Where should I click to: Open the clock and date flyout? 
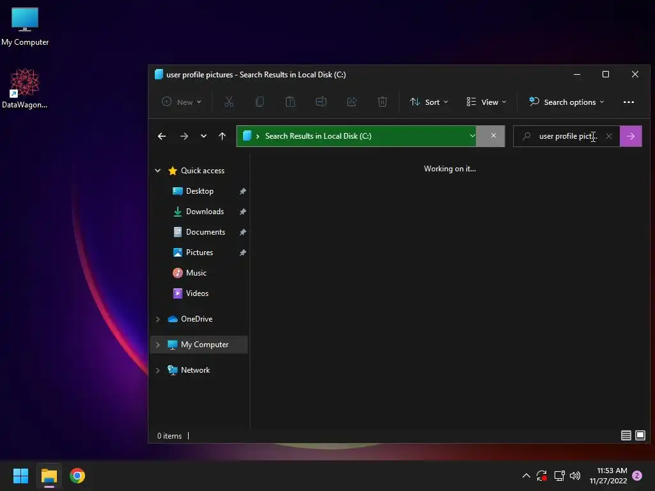tap(608, 476)
